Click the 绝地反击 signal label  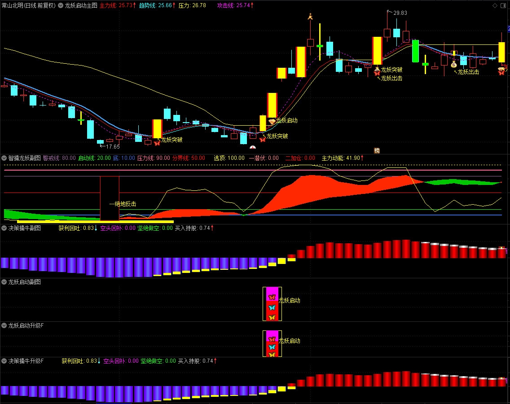(123, 204)
